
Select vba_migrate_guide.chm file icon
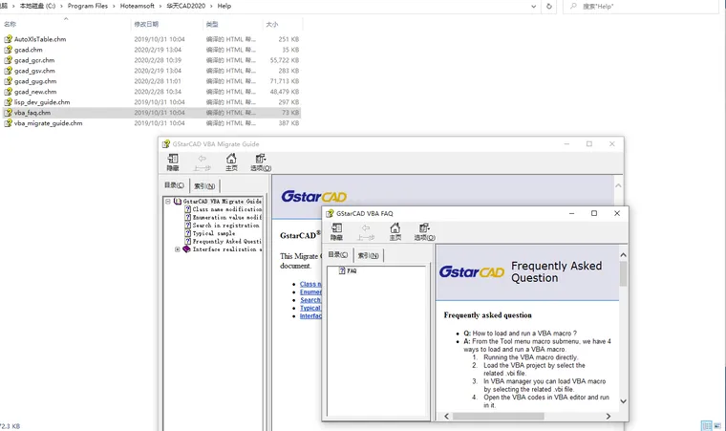(x=8, y=123)
